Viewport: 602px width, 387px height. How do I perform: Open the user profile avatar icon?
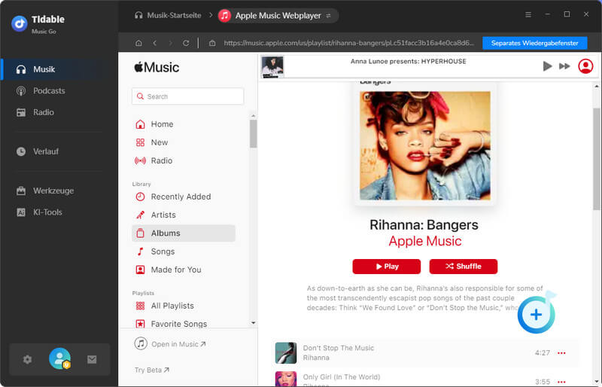[59, 358]
